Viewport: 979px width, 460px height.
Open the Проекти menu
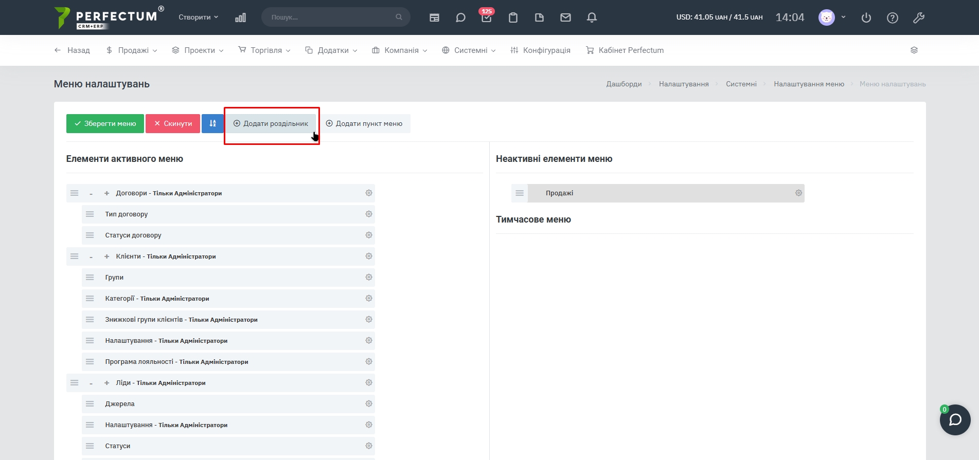pyautogui.click(x=198, y=50)
